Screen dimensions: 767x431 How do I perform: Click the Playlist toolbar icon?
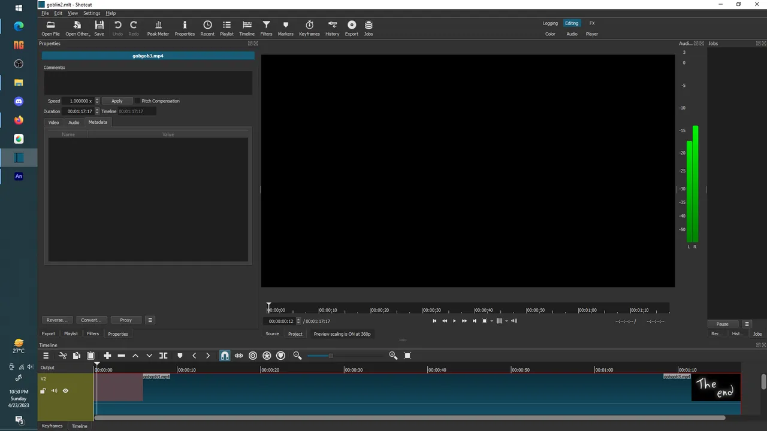(227, 28)
